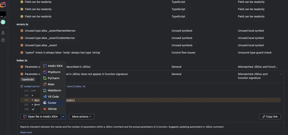This screenshot has width=288, height=135.
Task: Open the help question mark icon
Action: (x=3, y=40)
